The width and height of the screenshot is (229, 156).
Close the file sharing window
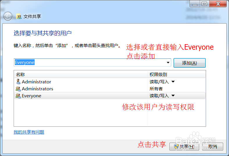point(218,4)
